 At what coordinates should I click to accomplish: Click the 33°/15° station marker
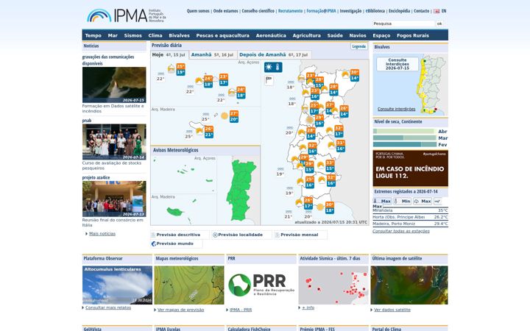pyautogui.click(x=330, y=165)
